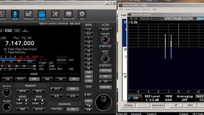204x115 pixels.
Task: Click bank UP arrow under BANK
Action: tap(42, 100)
